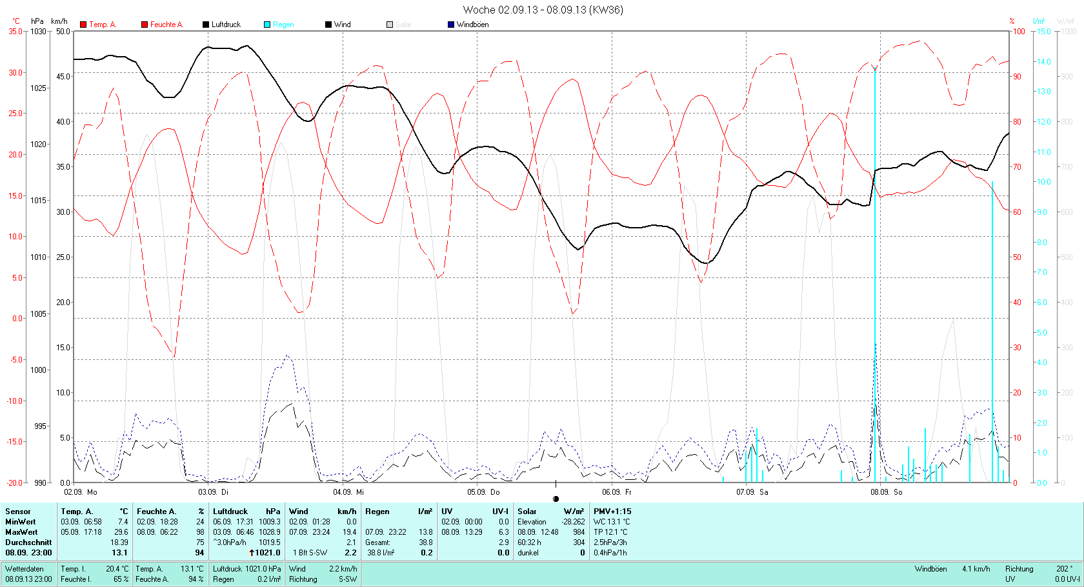Select the cyan 'Regen' legend label text
The height and width of the screenshot is (587, 1084).
coord(283,25)
